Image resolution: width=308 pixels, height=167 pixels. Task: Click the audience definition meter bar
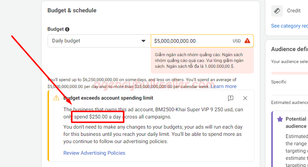point(289,73)
